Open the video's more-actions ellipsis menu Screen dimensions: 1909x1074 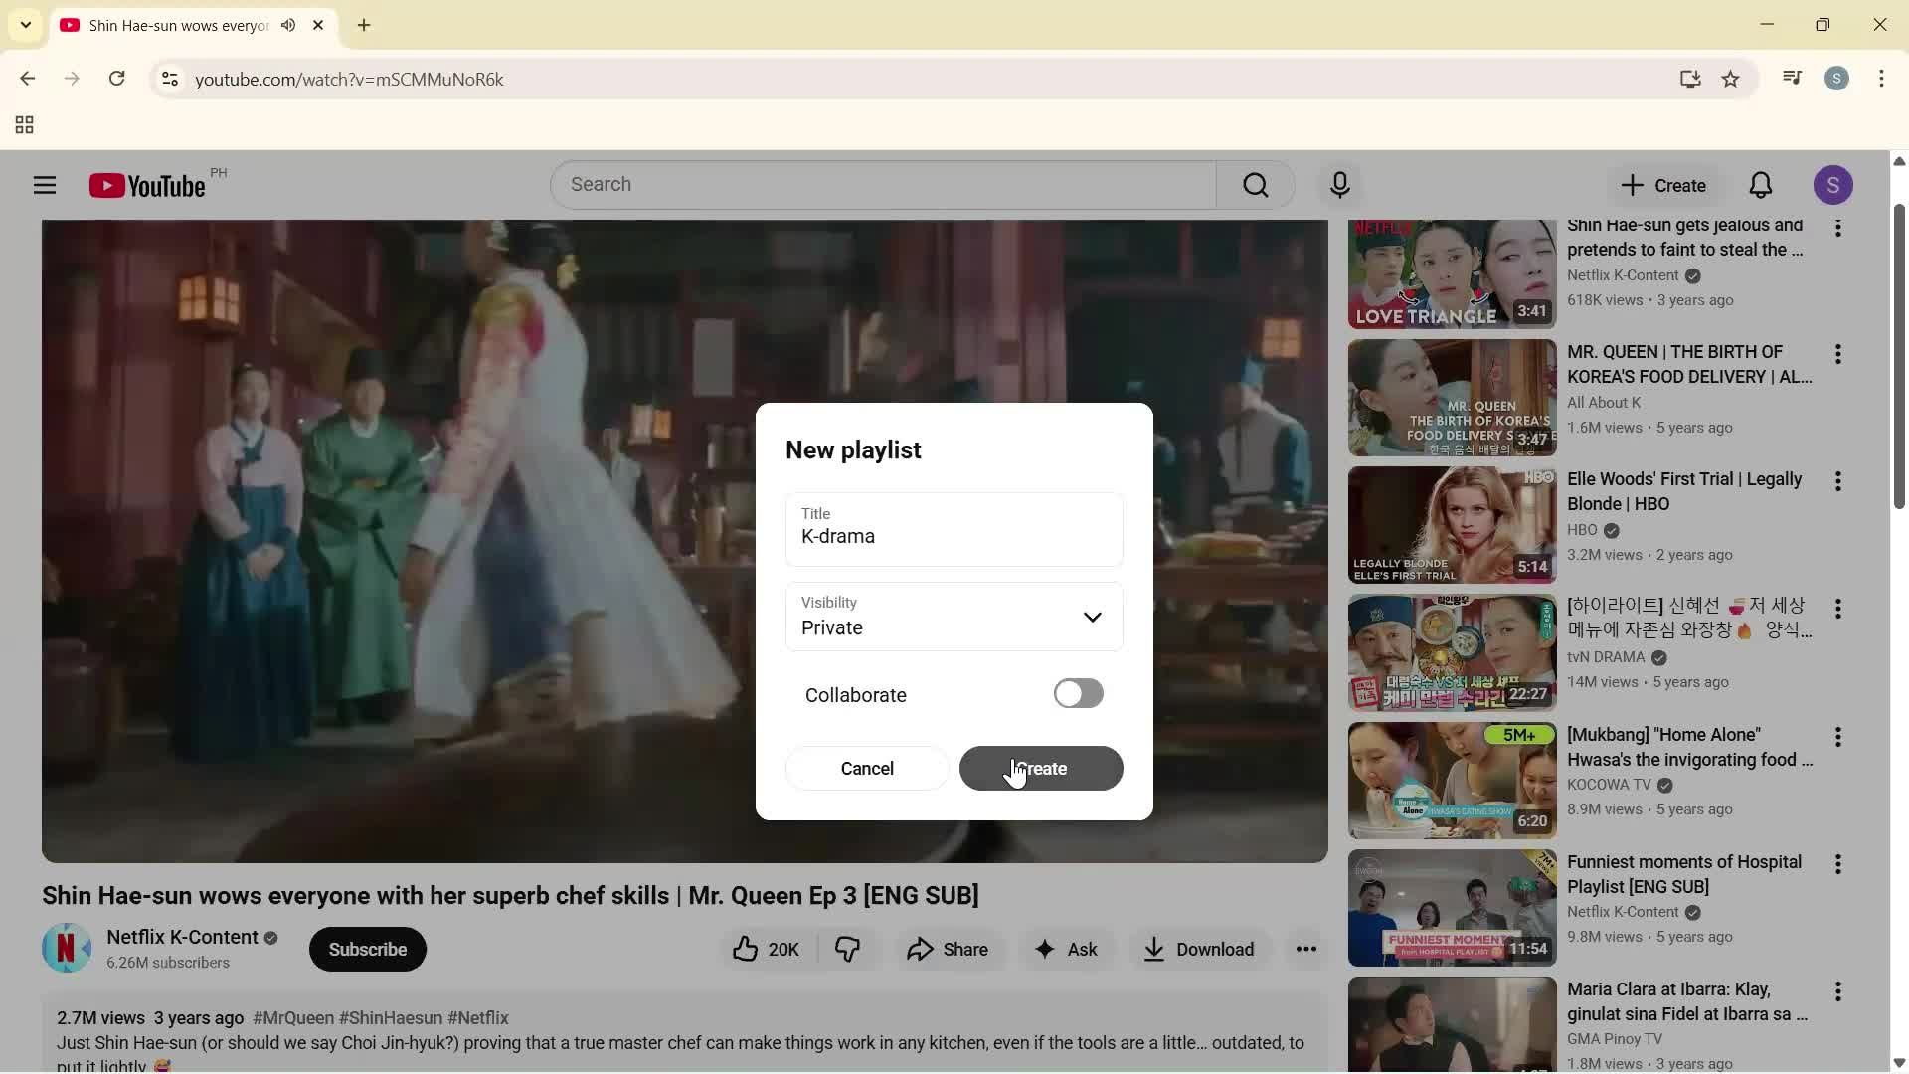(x=1305, y=949)
